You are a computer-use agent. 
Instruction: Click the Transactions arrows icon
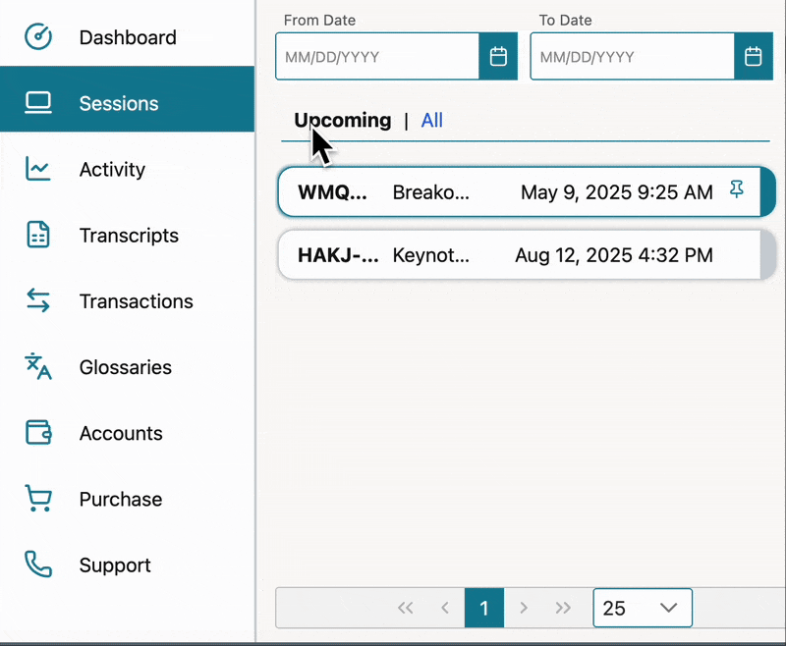tap(38, 301)
